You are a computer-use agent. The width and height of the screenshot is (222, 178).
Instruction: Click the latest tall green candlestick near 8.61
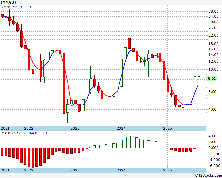tap(195, 91)
